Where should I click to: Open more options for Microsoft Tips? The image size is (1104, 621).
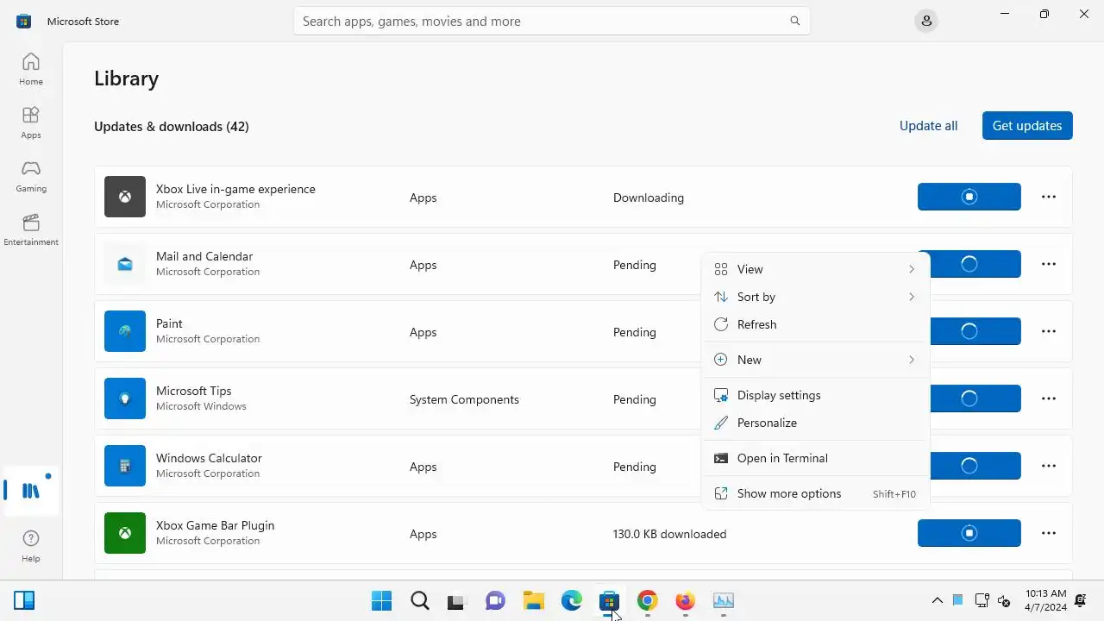[1049, 398]
